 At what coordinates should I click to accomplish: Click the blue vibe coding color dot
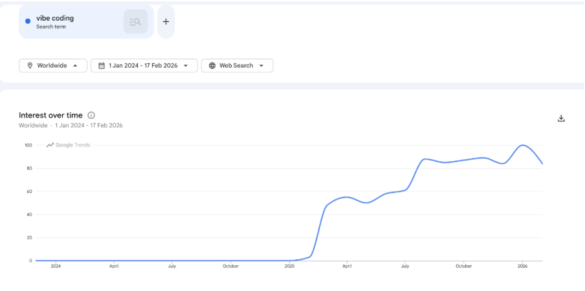click(x=28, y=21)
